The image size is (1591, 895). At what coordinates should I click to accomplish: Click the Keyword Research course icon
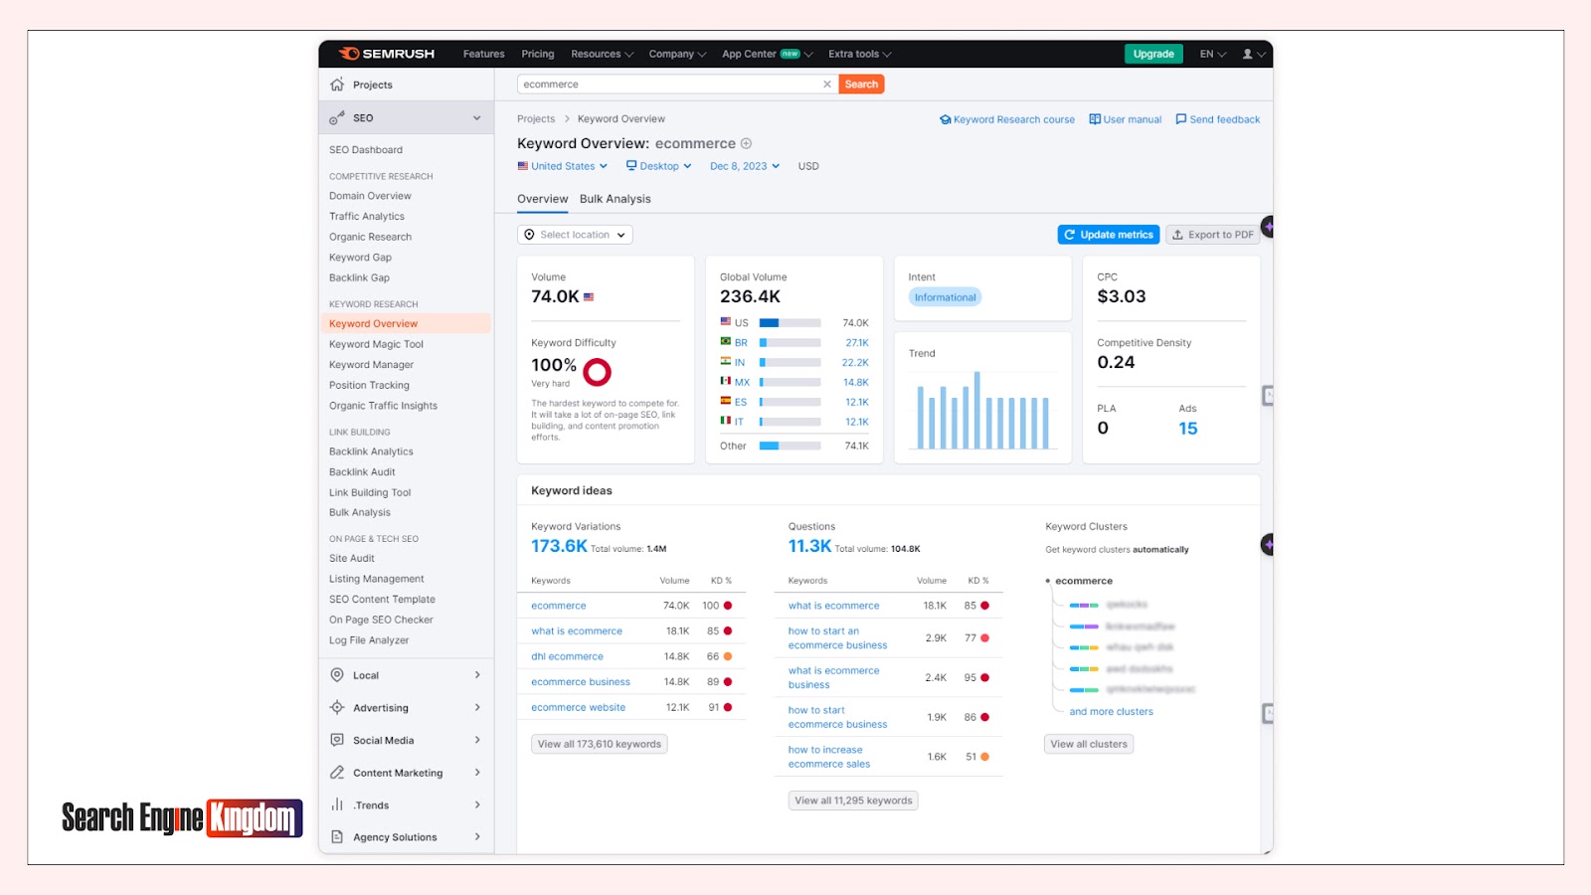point(945,119)
